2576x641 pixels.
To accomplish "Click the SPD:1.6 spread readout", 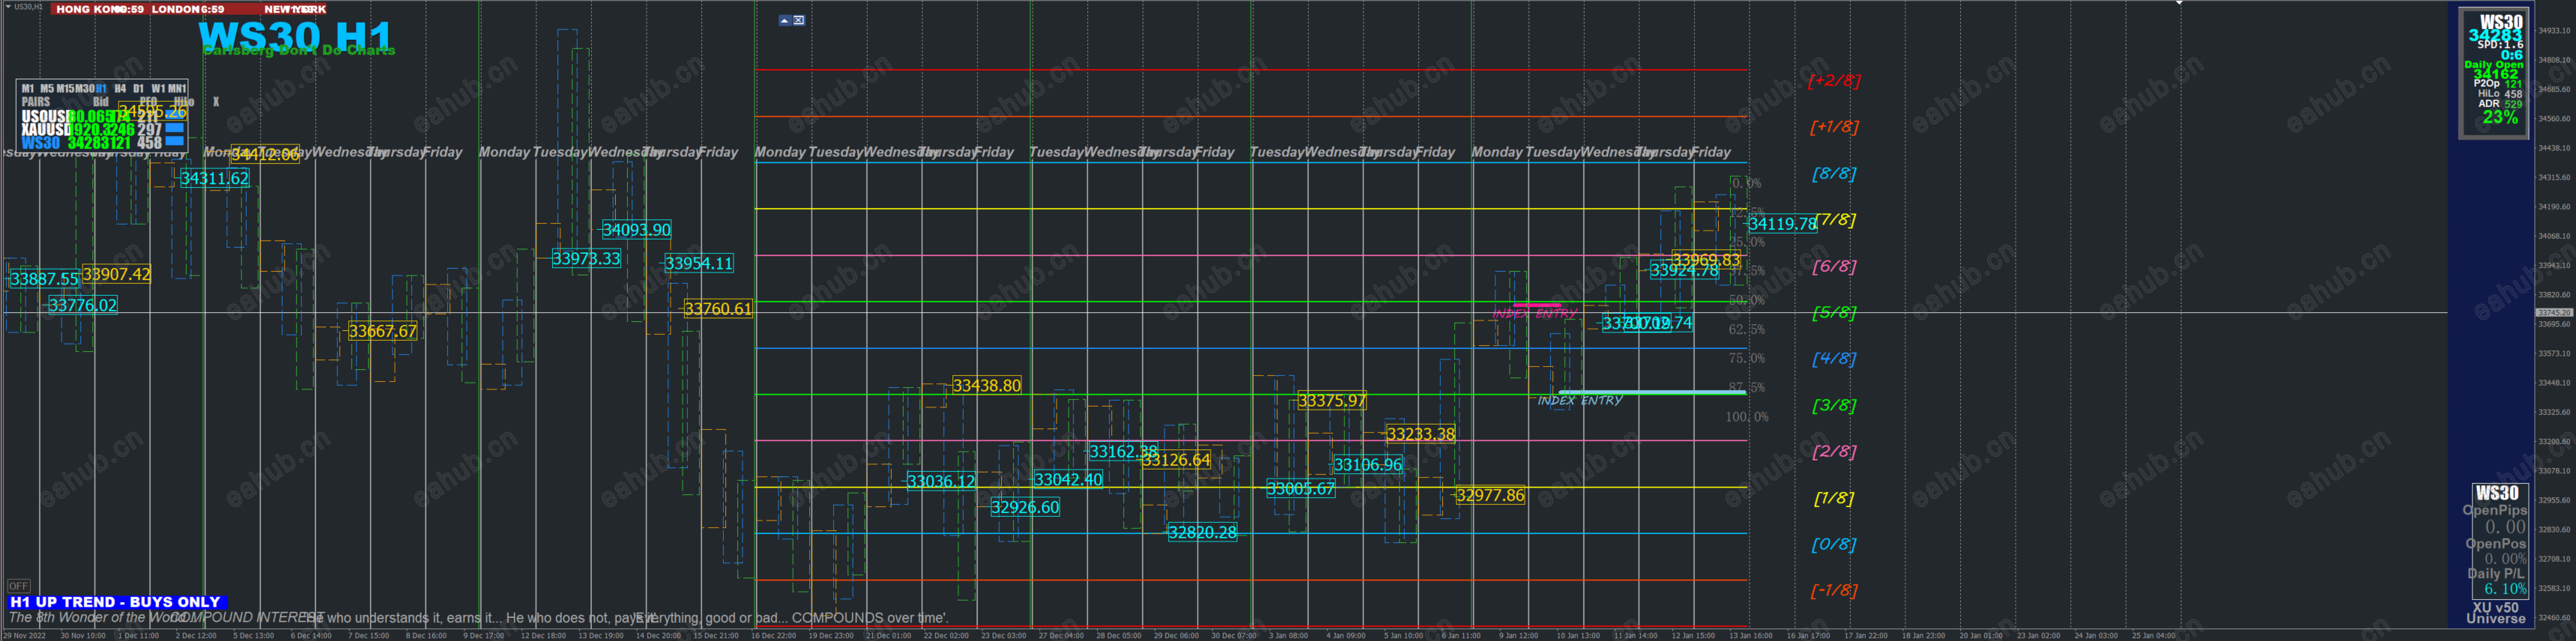I will click(x=2500, y=45).
